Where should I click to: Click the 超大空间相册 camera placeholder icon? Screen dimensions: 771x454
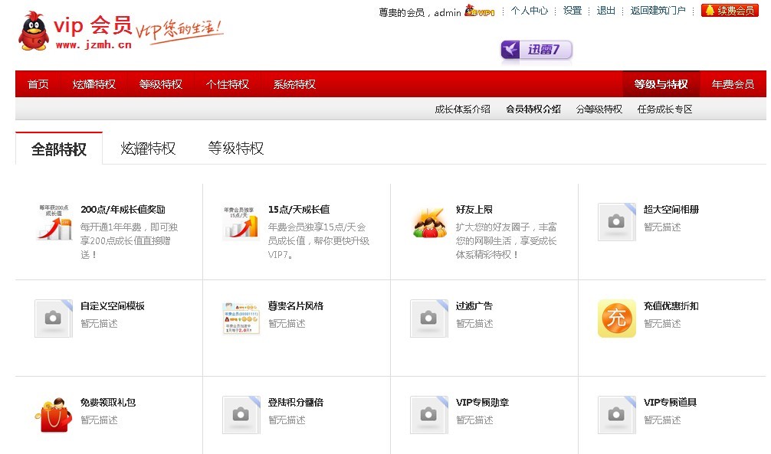point(617,222)
